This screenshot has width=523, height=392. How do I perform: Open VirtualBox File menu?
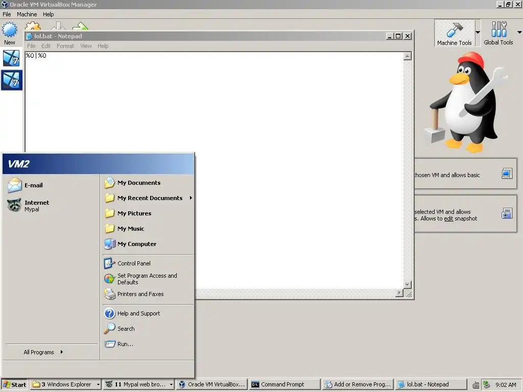pos(7,14)
